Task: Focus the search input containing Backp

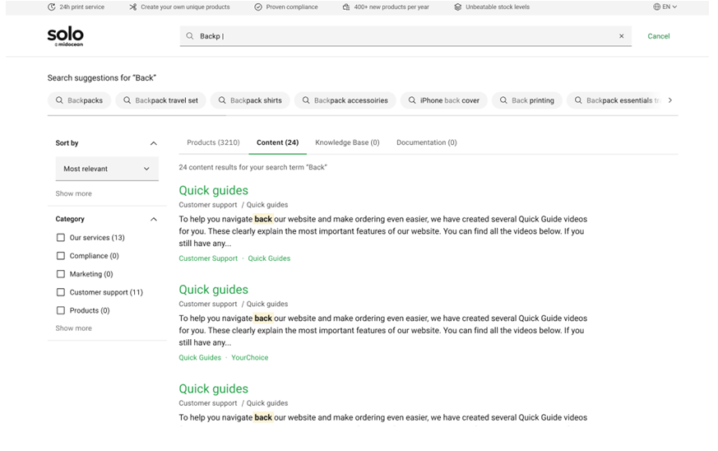Action: pos(405,35)
